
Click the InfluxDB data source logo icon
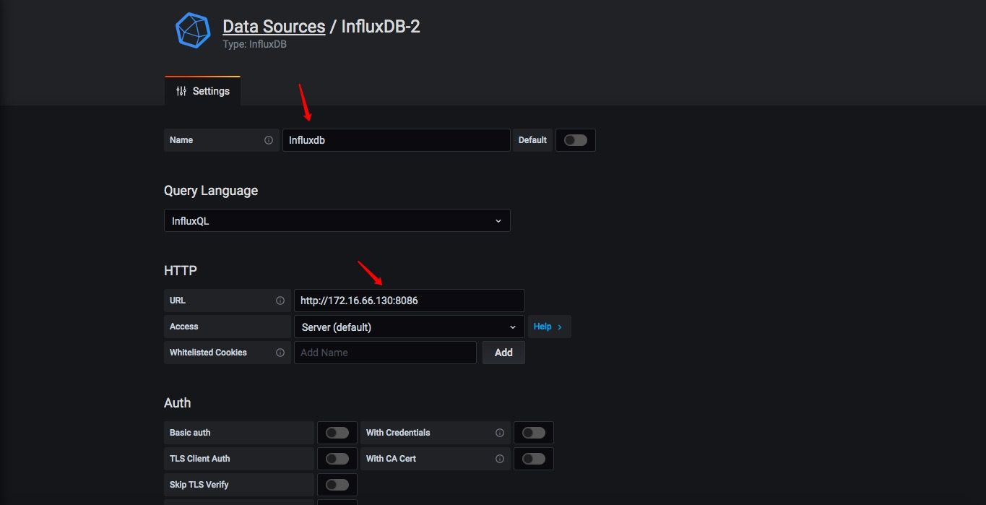click(193, 30)
